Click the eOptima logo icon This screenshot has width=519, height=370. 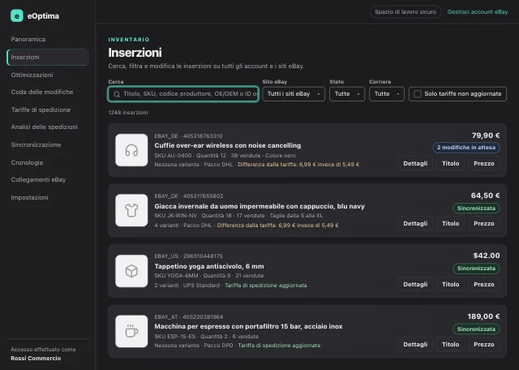[17, 15]
